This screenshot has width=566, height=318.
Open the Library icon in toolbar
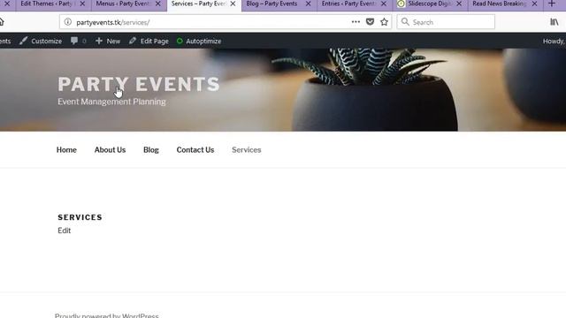click(555, 22)
